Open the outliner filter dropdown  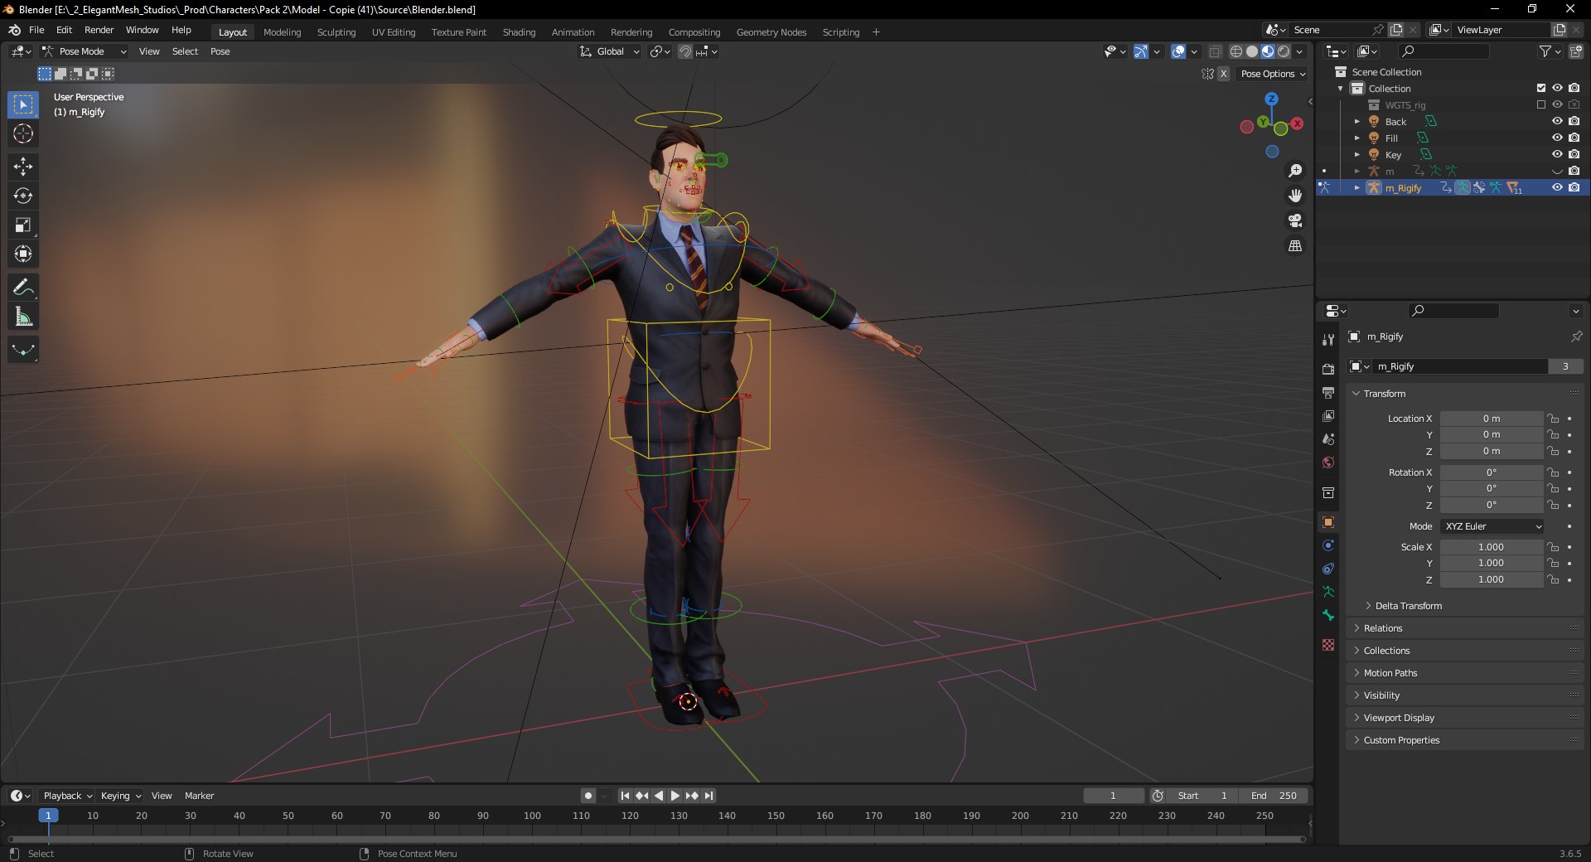pyautogui.click(x=1550, y=51)
